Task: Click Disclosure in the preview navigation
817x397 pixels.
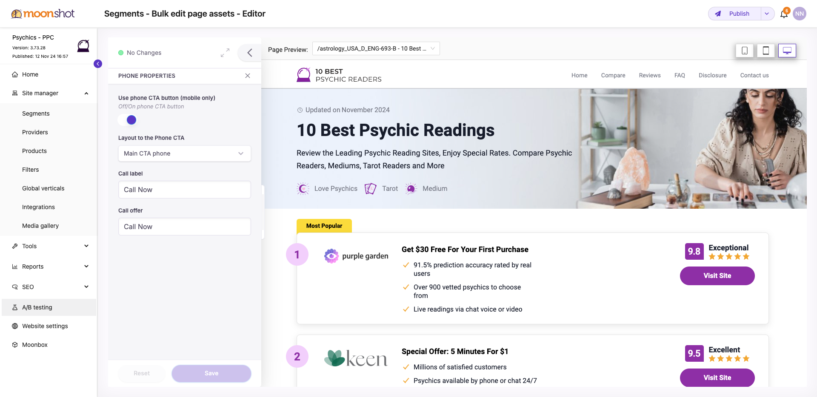Action: pyautogui.click(x=713, y=75)
